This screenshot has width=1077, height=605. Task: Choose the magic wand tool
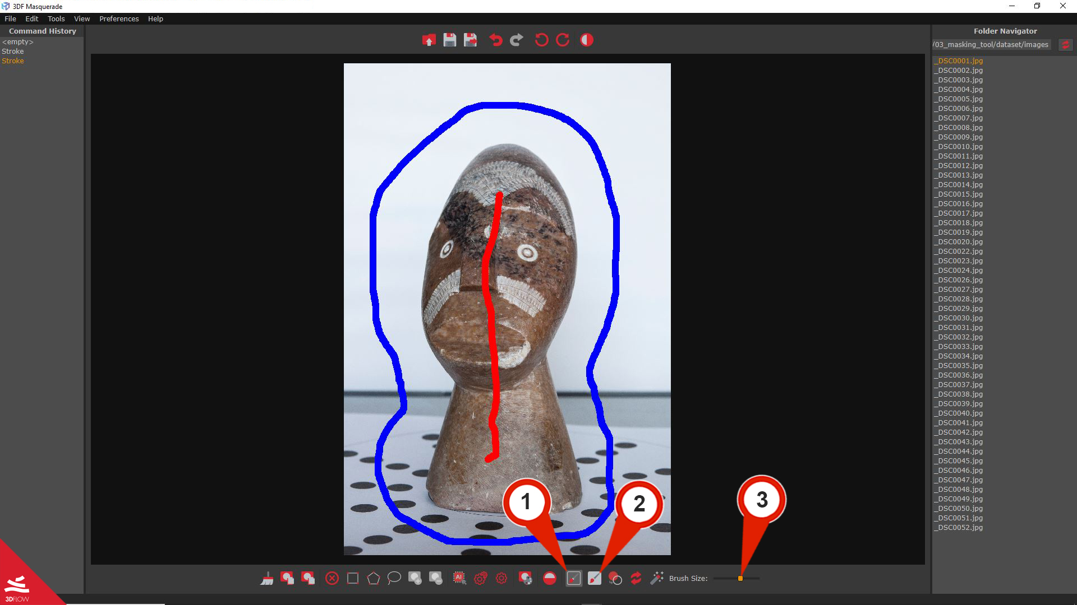click(657, 578)
